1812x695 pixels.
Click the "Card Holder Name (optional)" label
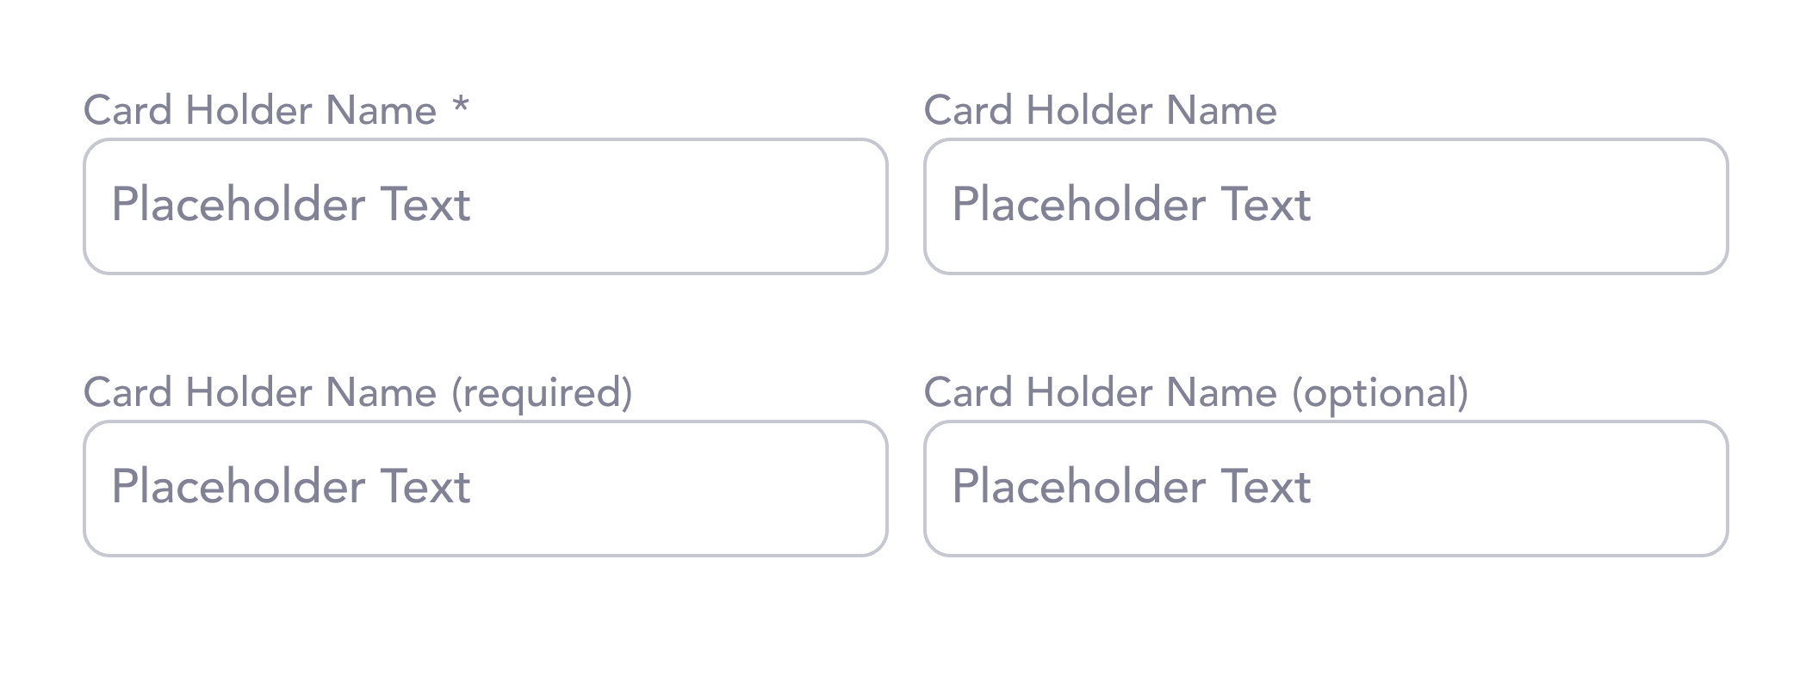1196,393
